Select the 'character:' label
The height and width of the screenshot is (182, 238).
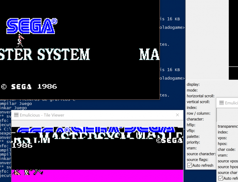pos(195,119)
